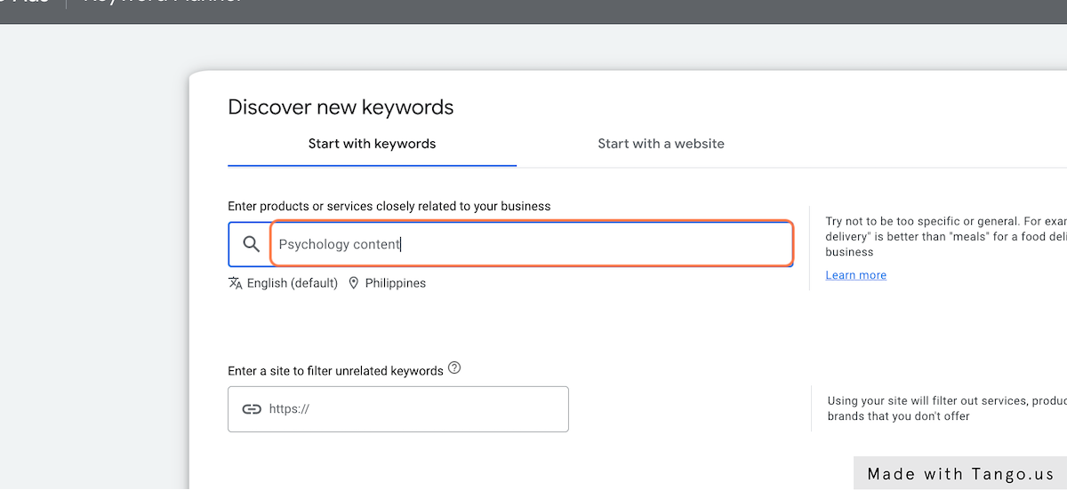Open the Start with a website tab
Screen dimensions: 1067x490
click(x=661, y=144)
